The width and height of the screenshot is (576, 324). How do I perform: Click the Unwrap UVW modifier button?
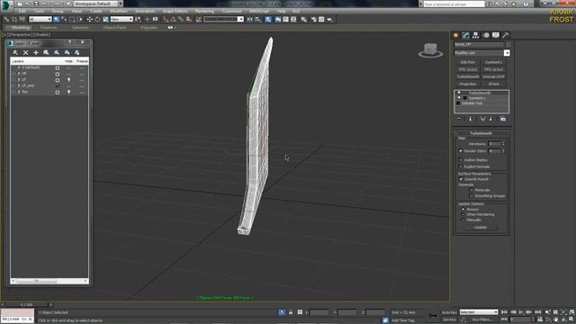(x=494, y=76)
